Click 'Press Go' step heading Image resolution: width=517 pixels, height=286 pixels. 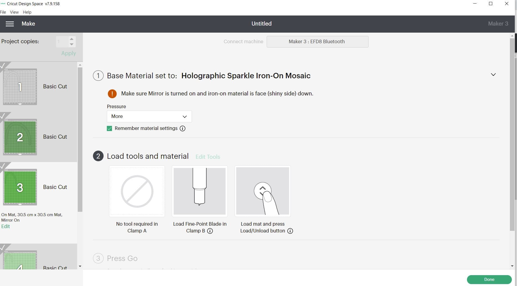[122, 258]
